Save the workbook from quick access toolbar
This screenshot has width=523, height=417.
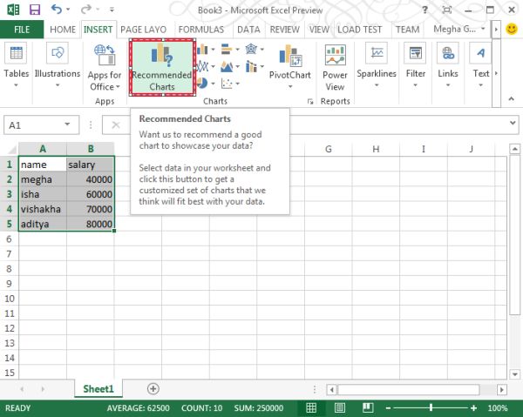(35, 10)
